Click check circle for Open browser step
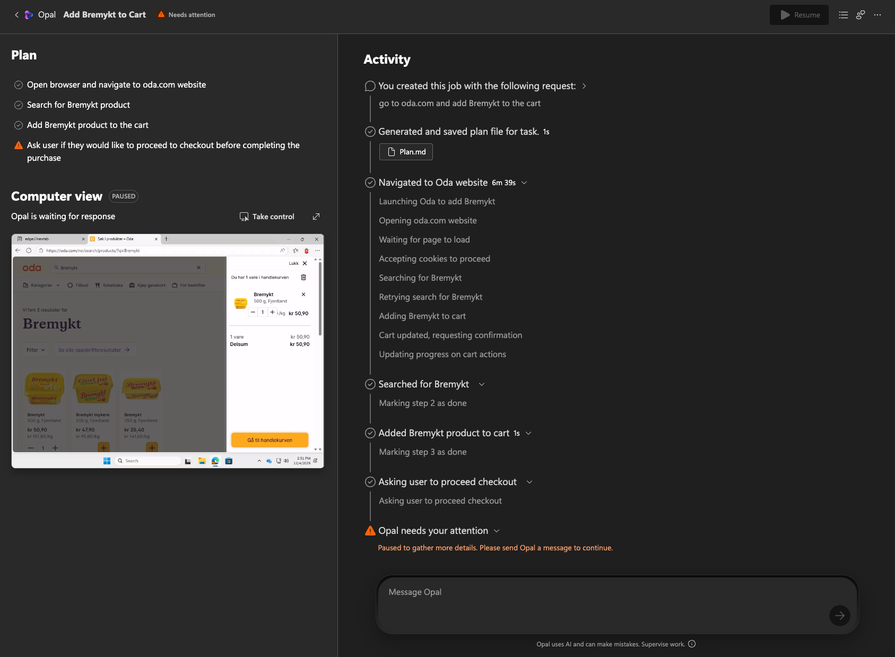This screenshot has height=657, width=895. 19,85
